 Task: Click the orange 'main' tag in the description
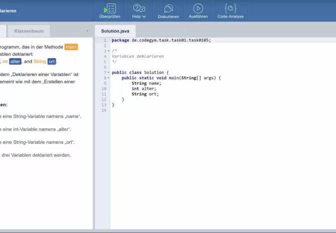(x=71, y=47)
